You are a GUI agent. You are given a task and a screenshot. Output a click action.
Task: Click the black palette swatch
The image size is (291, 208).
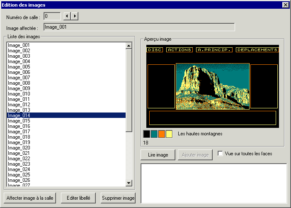[x=147, y=134]
